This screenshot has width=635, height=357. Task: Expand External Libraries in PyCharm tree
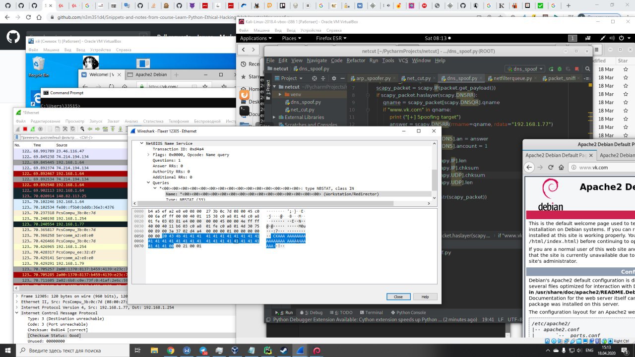click(x=275, y=117)
